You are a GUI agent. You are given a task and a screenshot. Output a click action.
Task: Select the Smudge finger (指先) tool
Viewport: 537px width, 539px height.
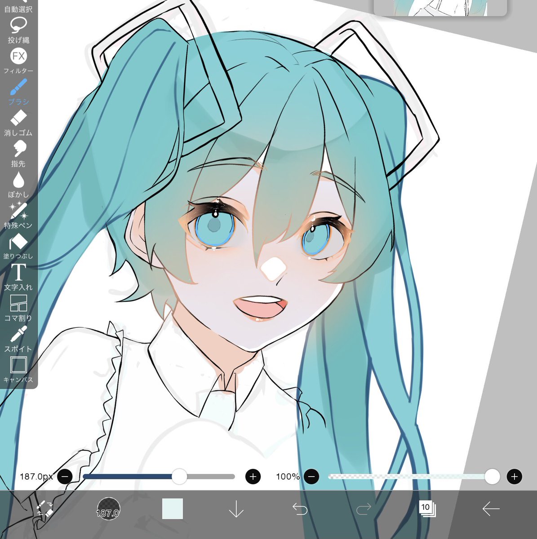(x=18, y=154)
